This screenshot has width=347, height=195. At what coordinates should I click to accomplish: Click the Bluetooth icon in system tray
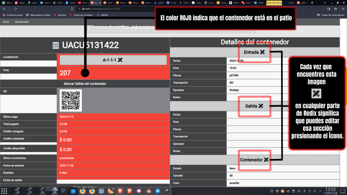[304, 191]
